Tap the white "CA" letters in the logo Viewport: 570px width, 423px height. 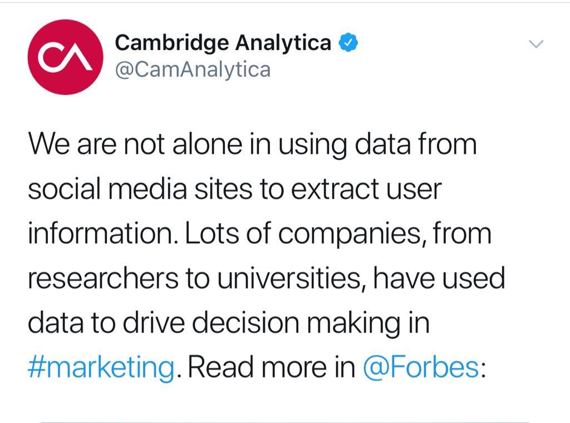(x=66, y=57)
